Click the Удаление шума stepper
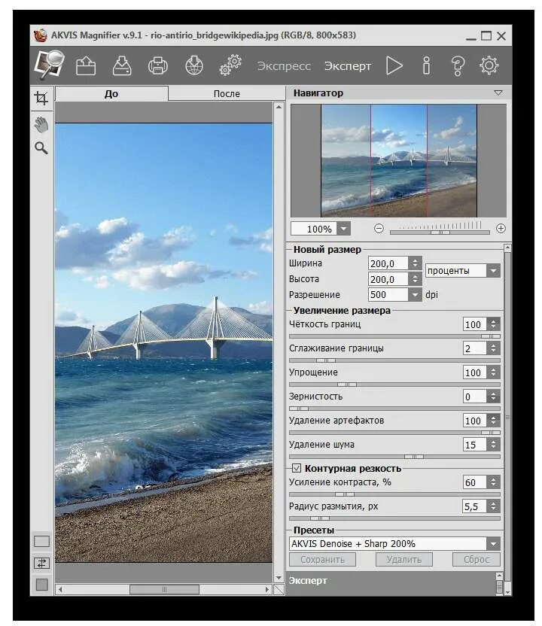 pyautogui.click(x=493, y=445)
